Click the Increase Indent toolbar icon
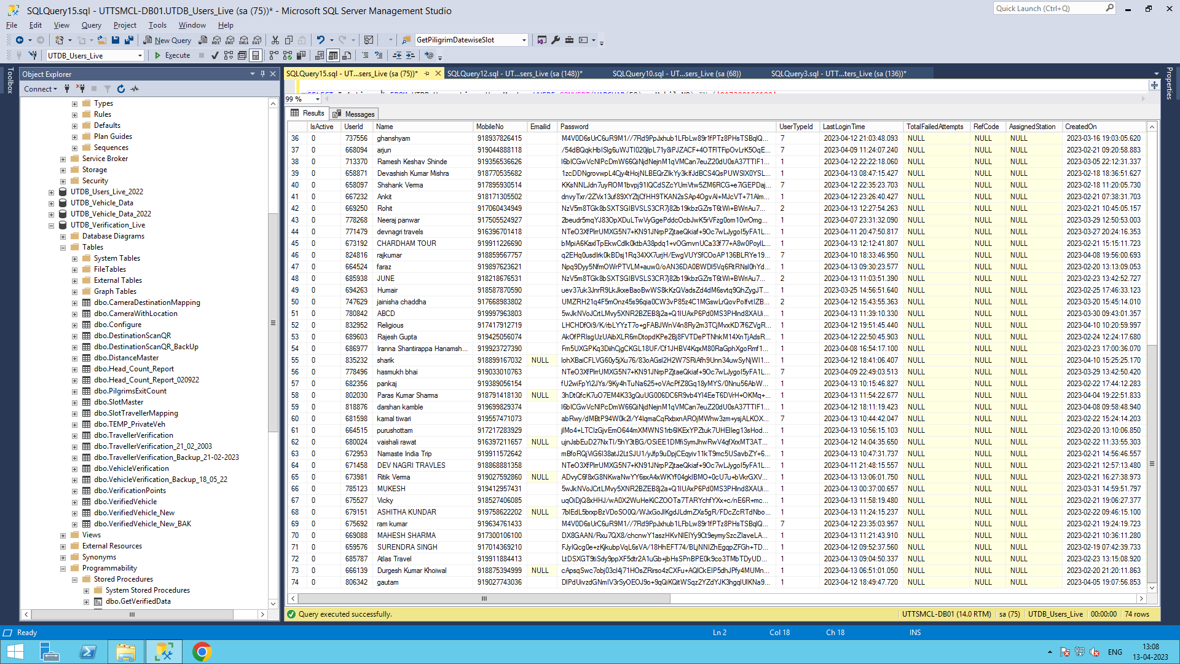 tap(411, 56)
